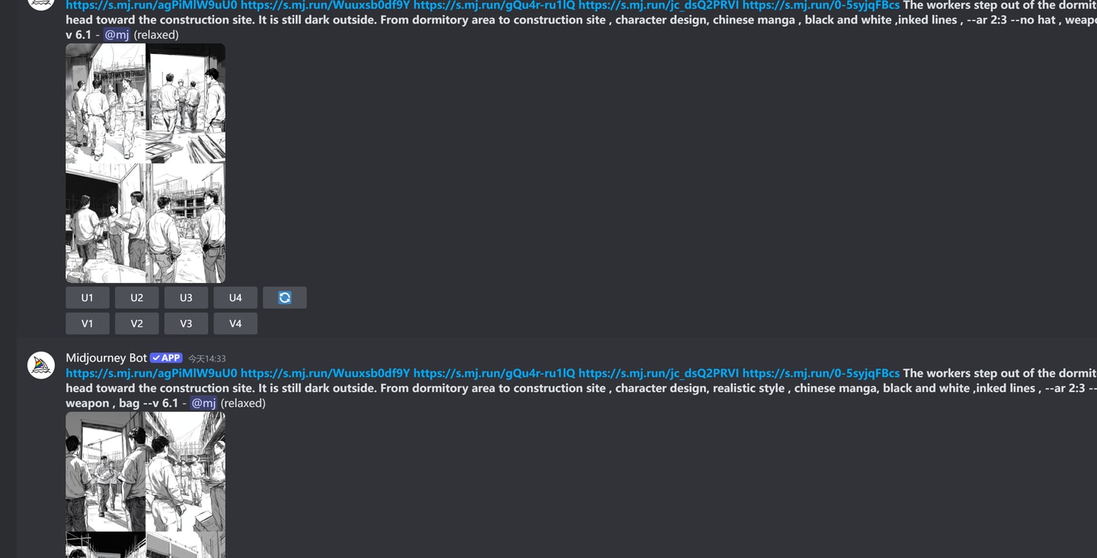Viewport: 1097px width, 558px height.
Task: Open the Midjourney Bot username profile
Action: 106,358
